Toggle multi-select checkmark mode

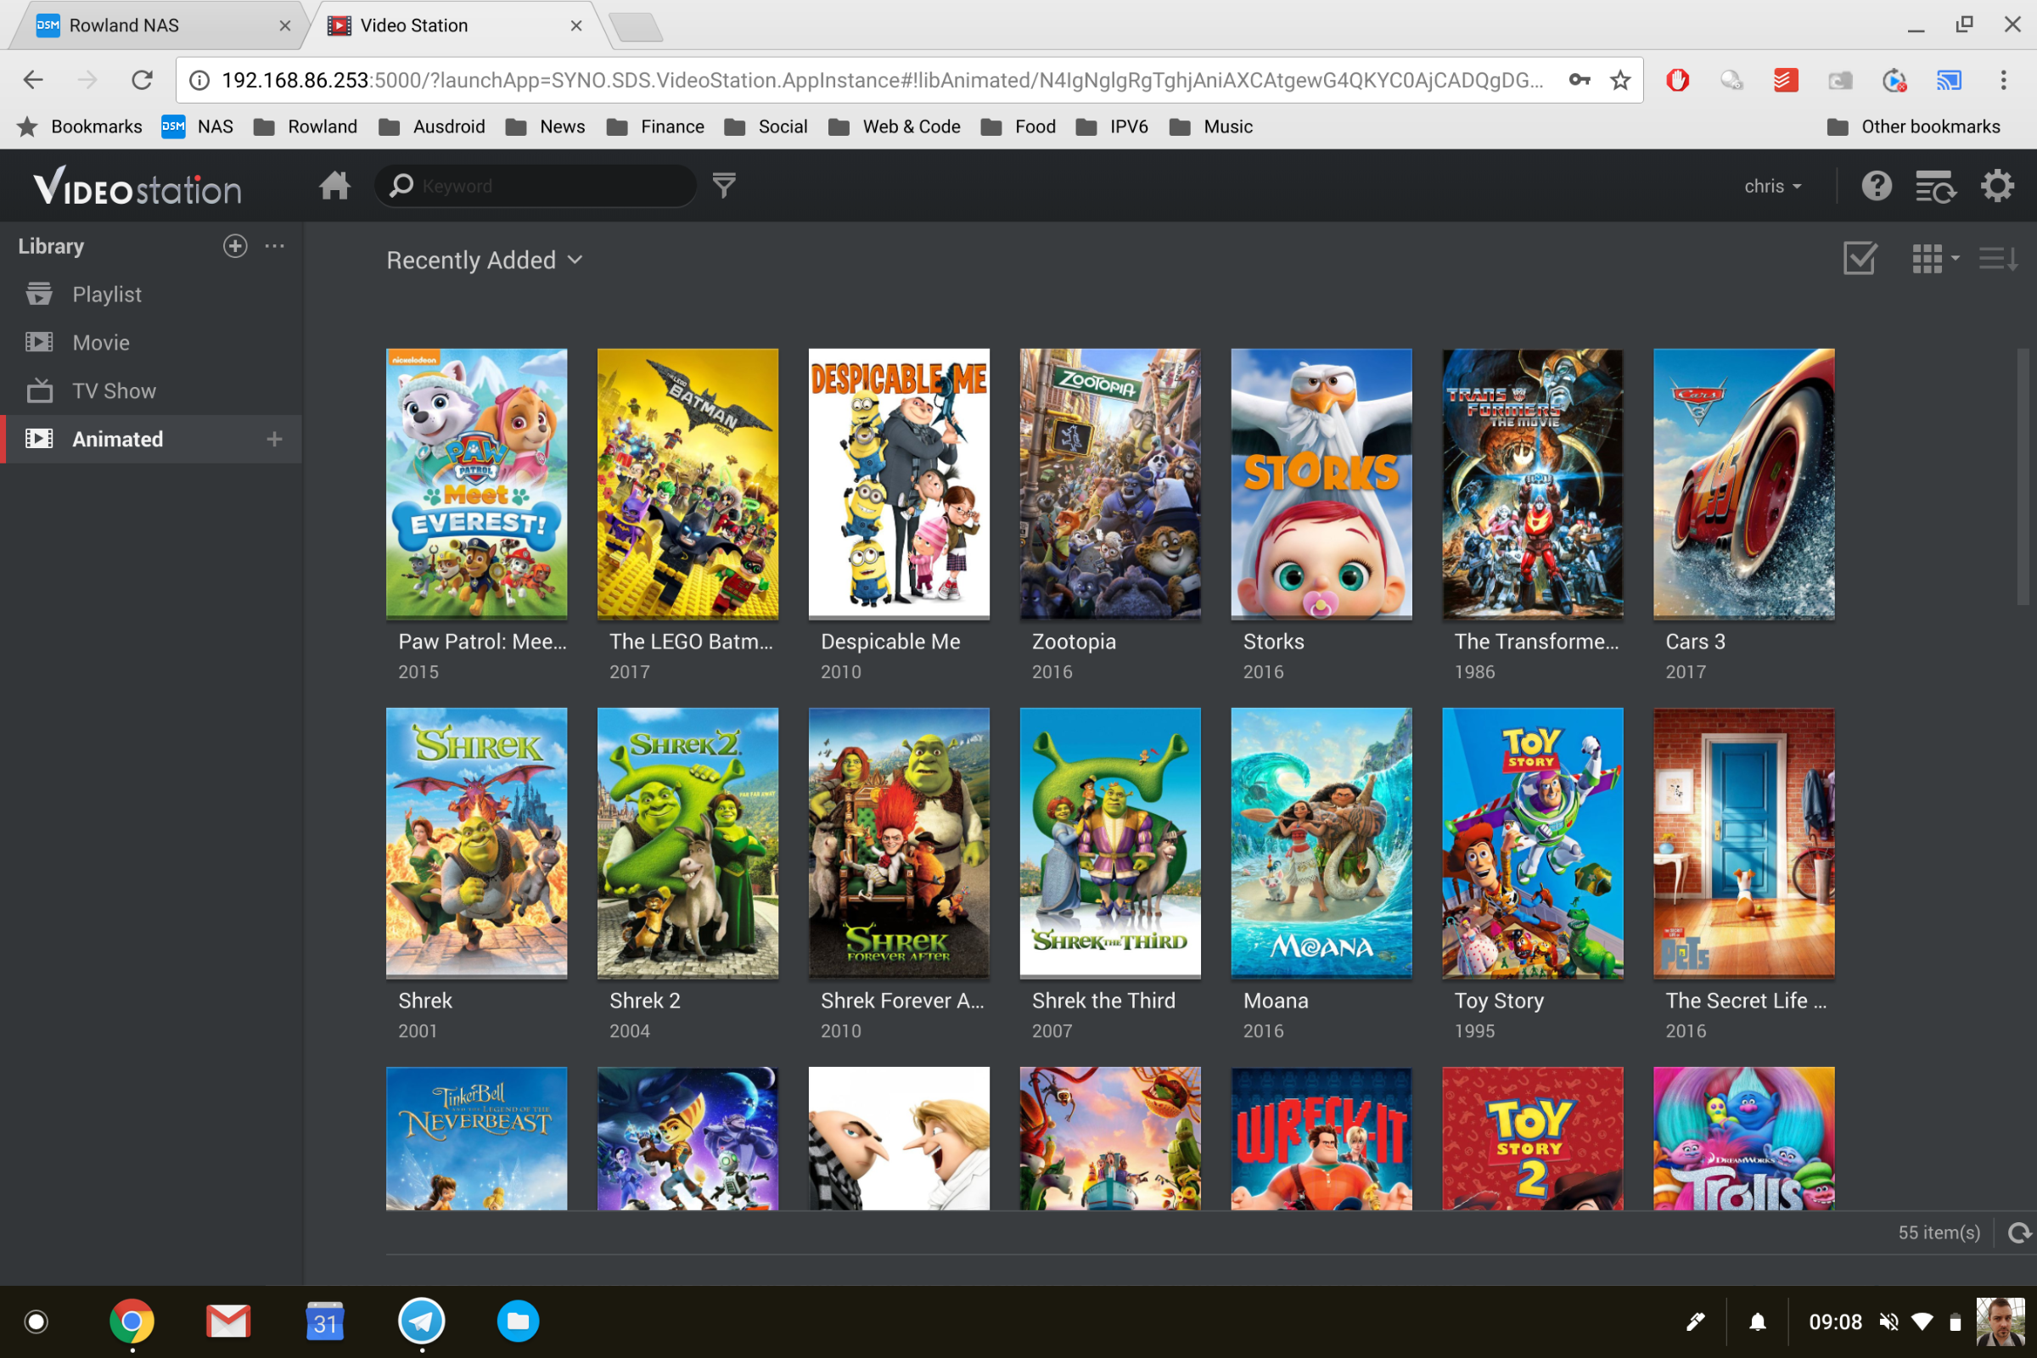[x=1860, y=258]
